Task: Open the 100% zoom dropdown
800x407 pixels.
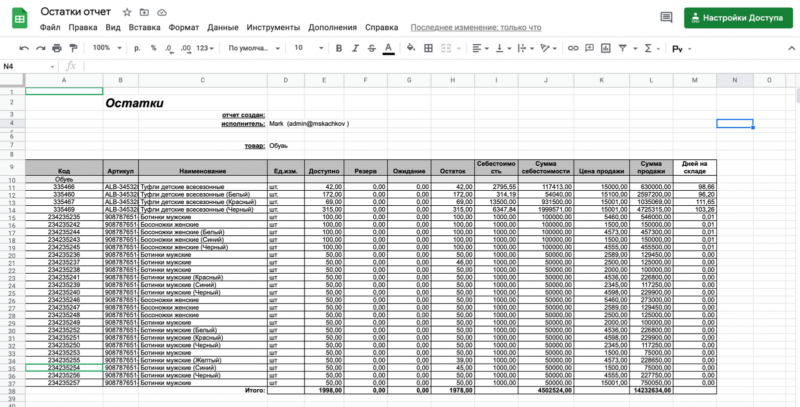Action: point(107,48)
